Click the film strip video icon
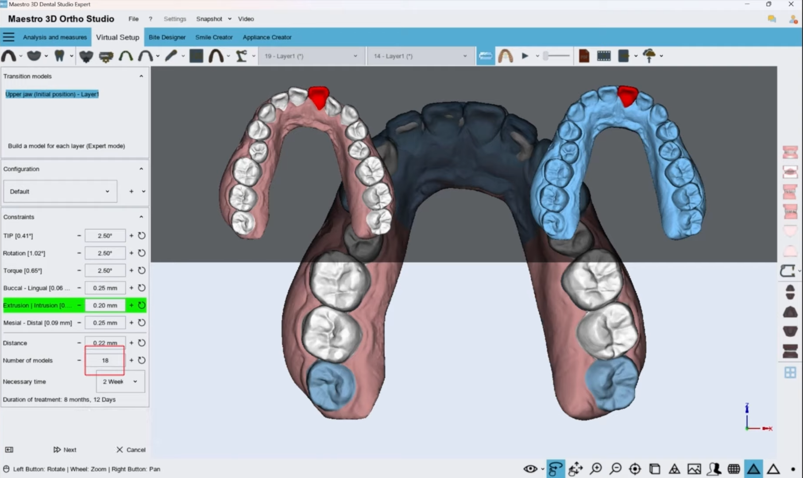Viewport: 803px width, 478px height. (x=604, y=56)
